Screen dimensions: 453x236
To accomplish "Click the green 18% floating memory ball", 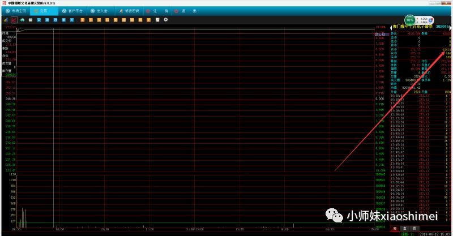I will (x=410, y=20).
